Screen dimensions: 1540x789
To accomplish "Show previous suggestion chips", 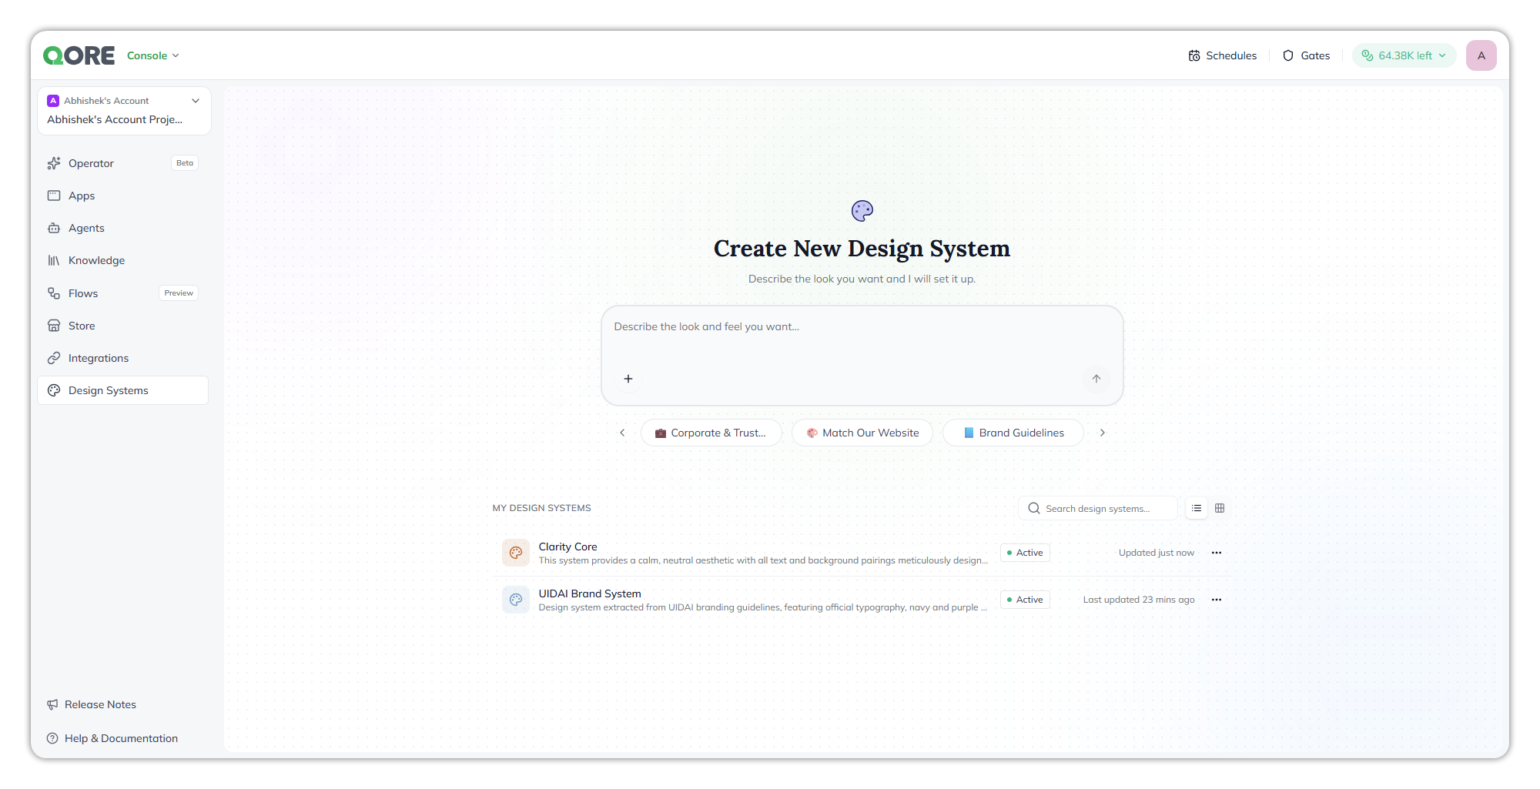I will pyautogui.click(x=622, y=433).
